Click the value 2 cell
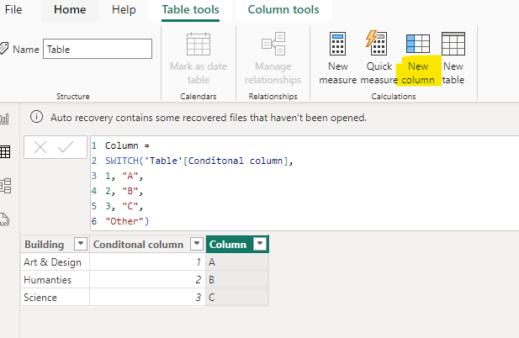Image resolution: width=519 pixels, height=338 pixels. 147,280
